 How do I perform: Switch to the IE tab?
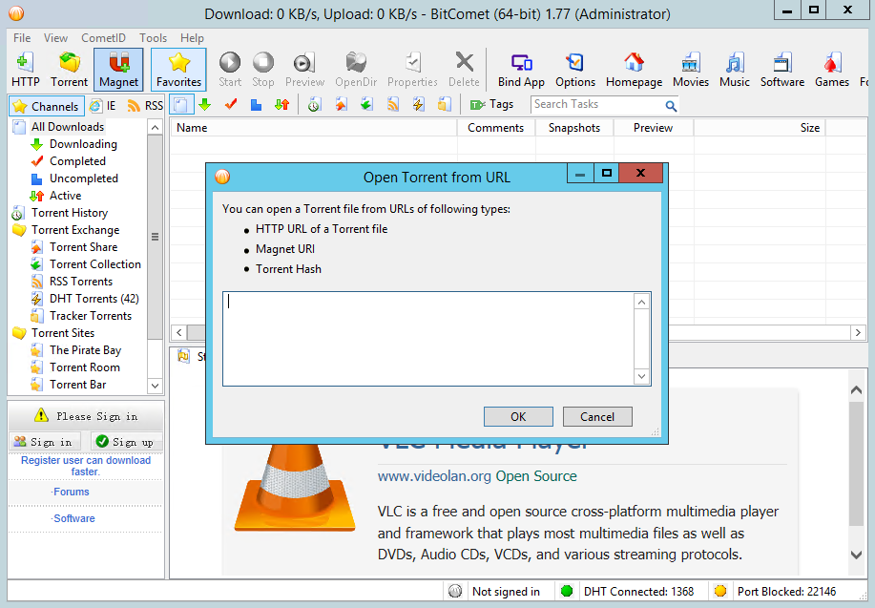[103, 106]
